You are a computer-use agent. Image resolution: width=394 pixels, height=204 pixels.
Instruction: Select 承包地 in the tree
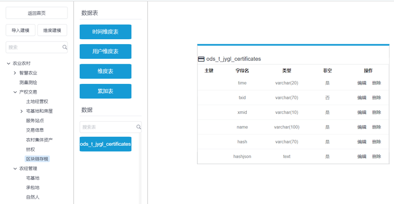pos(33,187)
